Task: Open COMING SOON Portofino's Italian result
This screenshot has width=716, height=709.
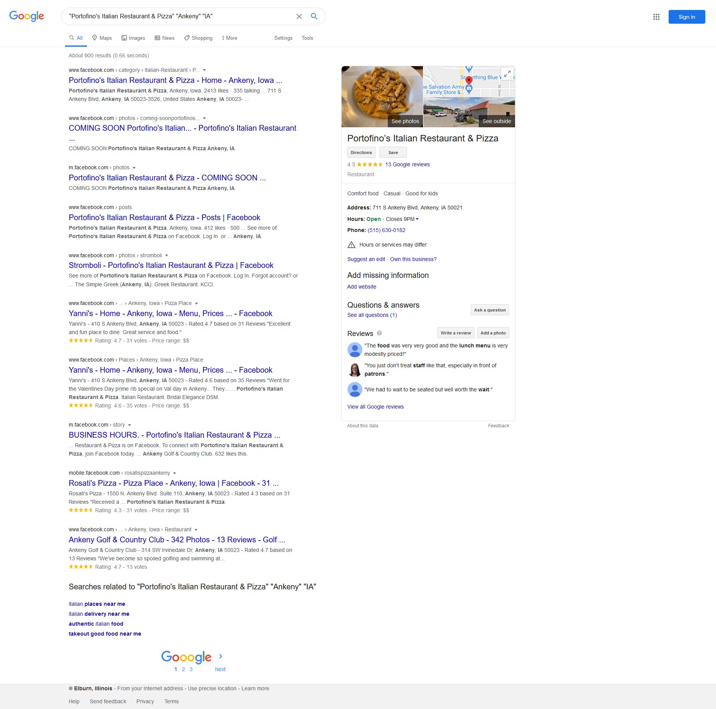Action: pyautogui.click(x=182, y=128)
